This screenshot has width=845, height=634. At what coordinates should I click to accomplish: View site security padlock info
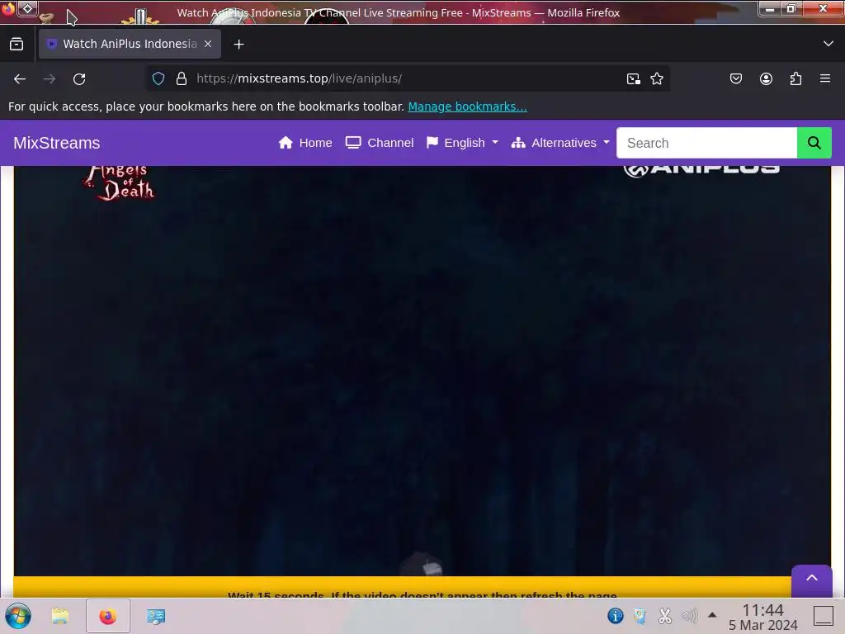tap(182, 78)
